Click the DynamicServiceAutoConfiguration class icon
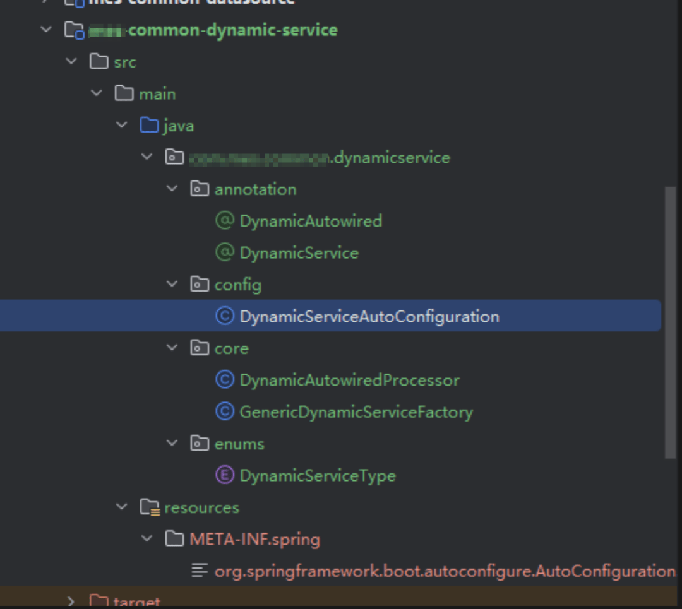Viewport: 682px width, 609px height. [224, 316]
